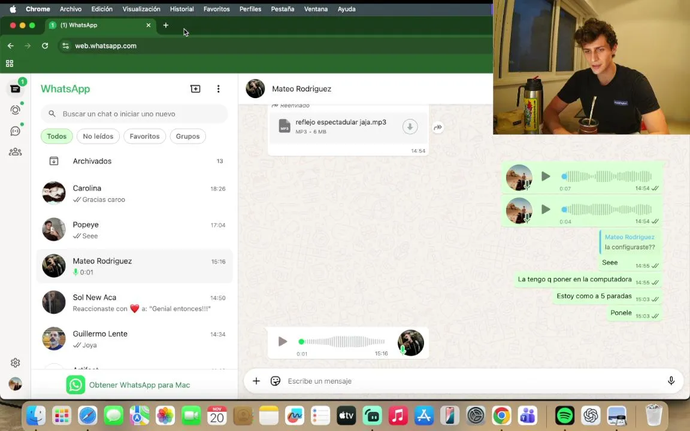Open Spotify from the Dock

[565, 415]
